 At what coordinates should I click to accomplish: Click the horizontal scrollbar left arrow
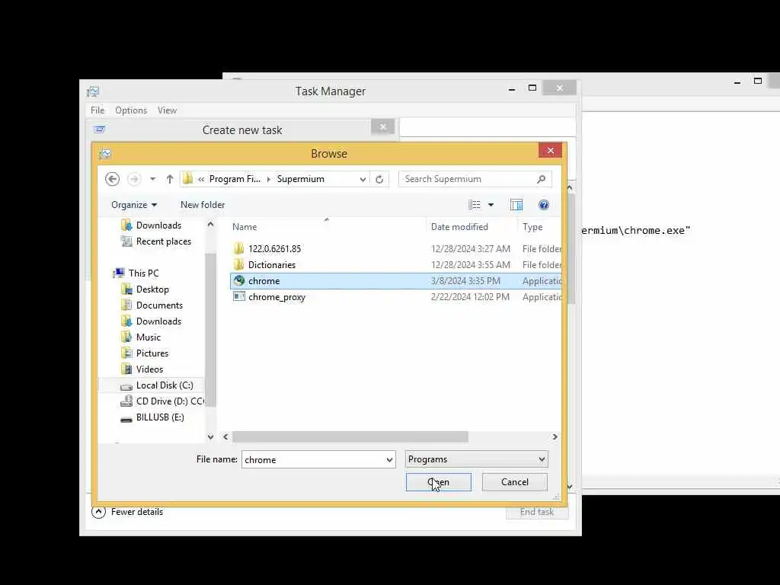(225, 436)
